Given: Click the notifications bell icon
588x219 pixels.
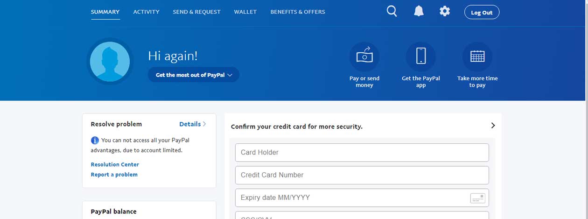Looking at the screenshot, I should coord(419,12).
